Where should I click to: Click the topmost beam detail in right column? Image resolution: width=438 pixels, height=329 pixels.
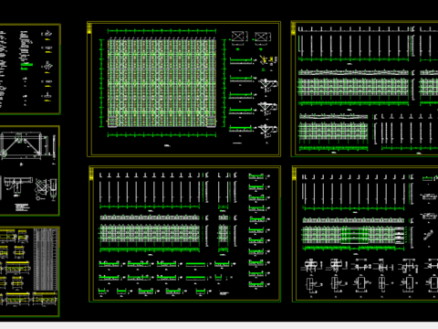coord(256,176)
